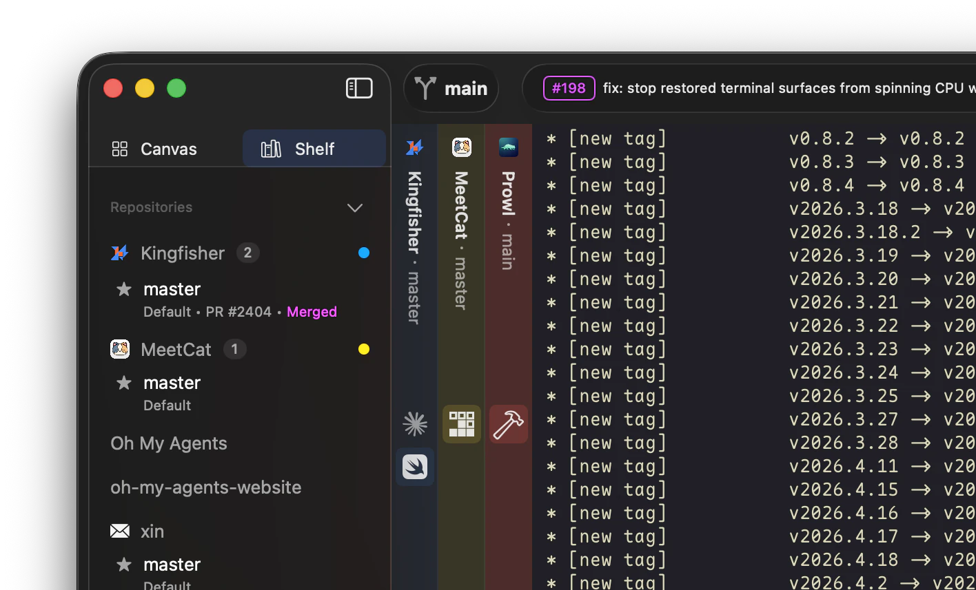976x590 pixels.
Task: Click the pink Merged status label
Action: pos(312,312)
